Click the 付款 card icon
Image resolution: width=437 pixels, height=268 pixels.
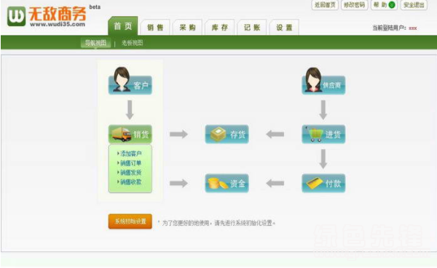[x=323, y=184]
